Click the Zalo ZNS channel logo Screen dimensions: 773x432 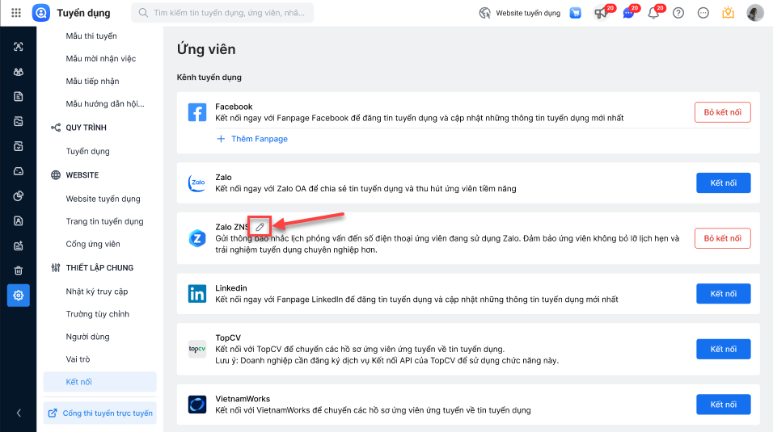coord(197,238)
